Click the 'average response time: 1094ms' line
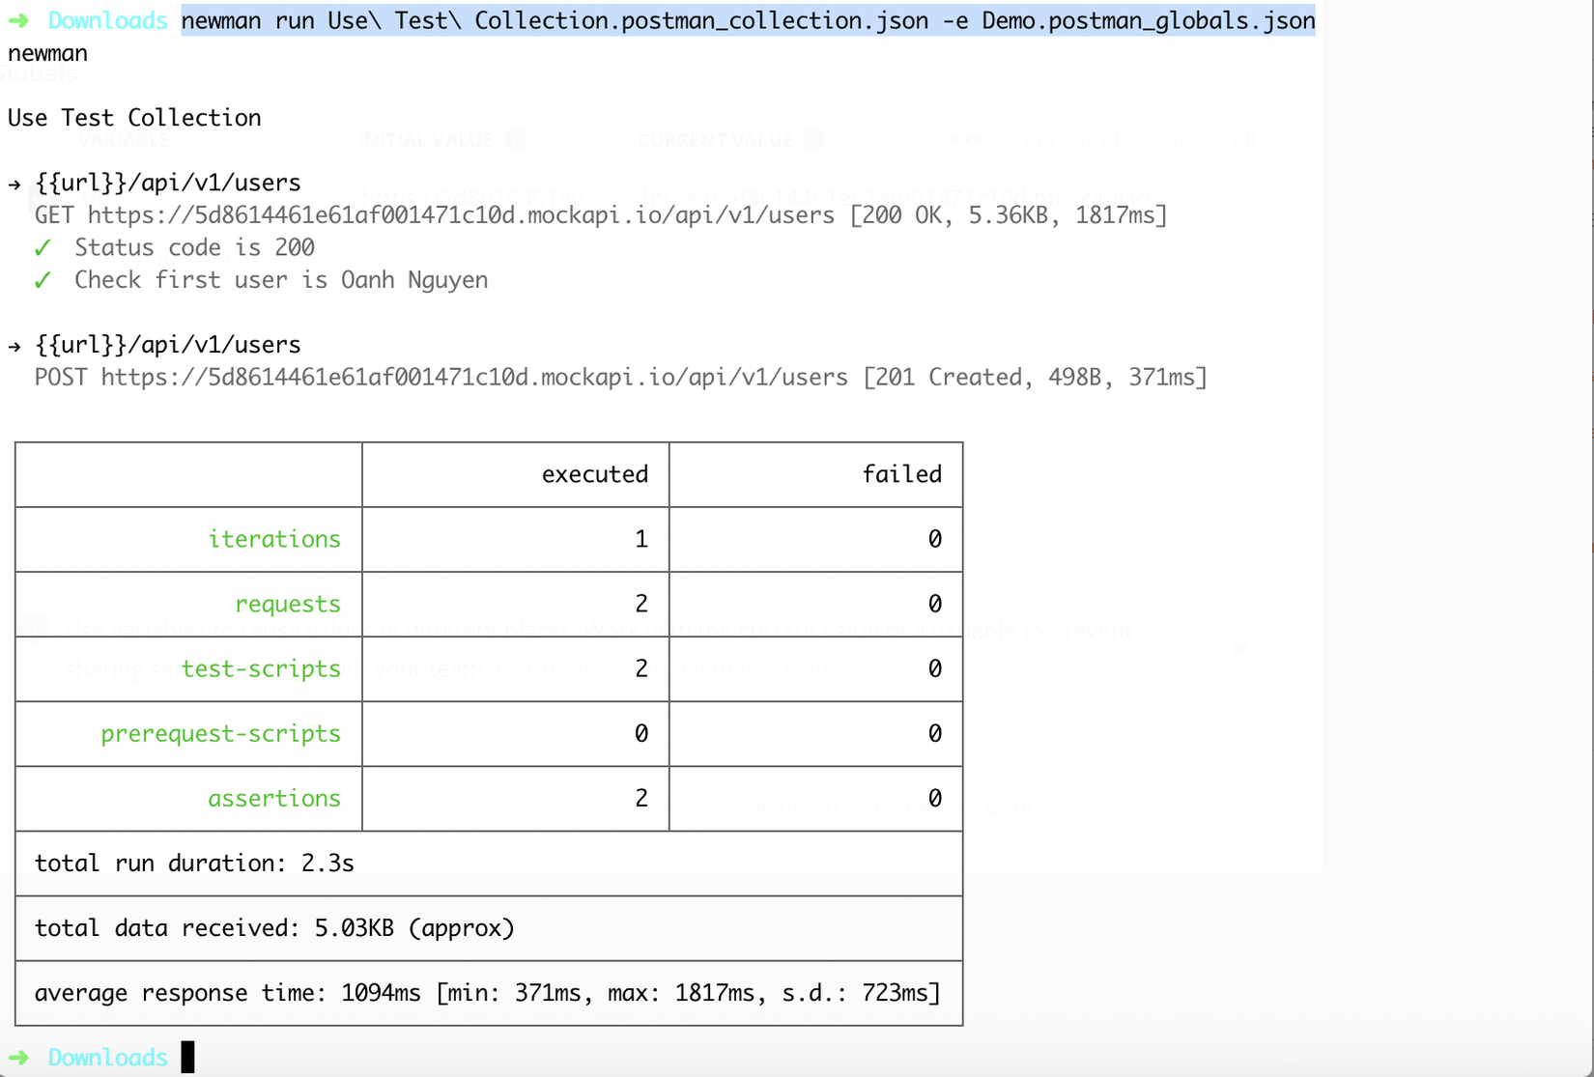The width and height of the screenshot is (1594, 1077). coord(488,993)
